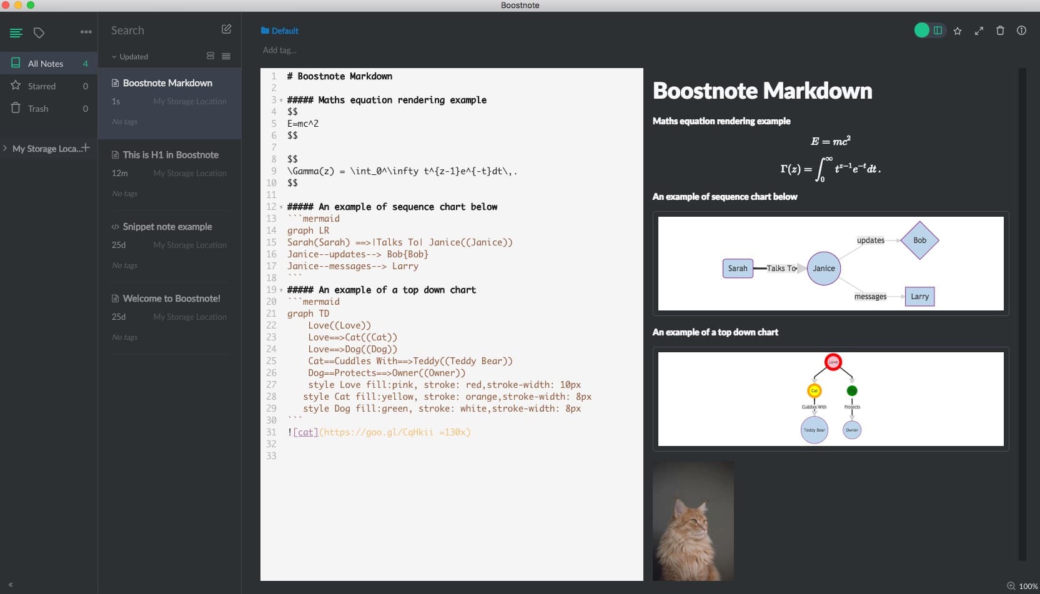Click the 'style Love fill:pink' line in editor
The image size is (1040, 594).
pyautogui.click(x=444, y=385)
